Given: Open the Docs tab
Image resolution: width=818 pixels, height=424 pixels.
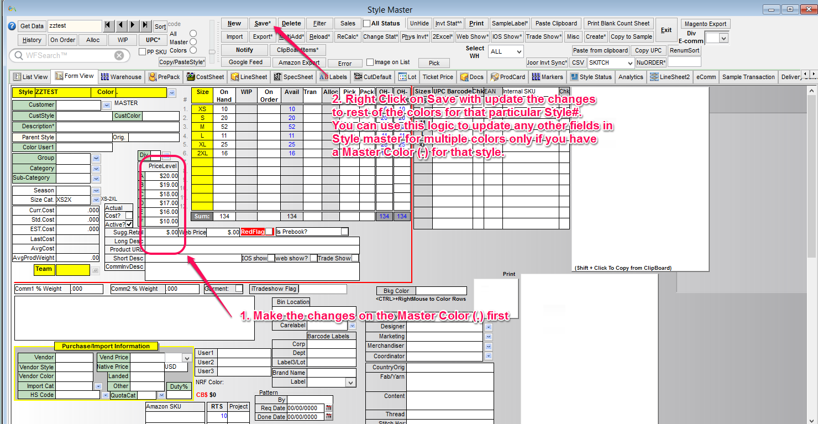Looking at the screenshot, I should (471, 77).
